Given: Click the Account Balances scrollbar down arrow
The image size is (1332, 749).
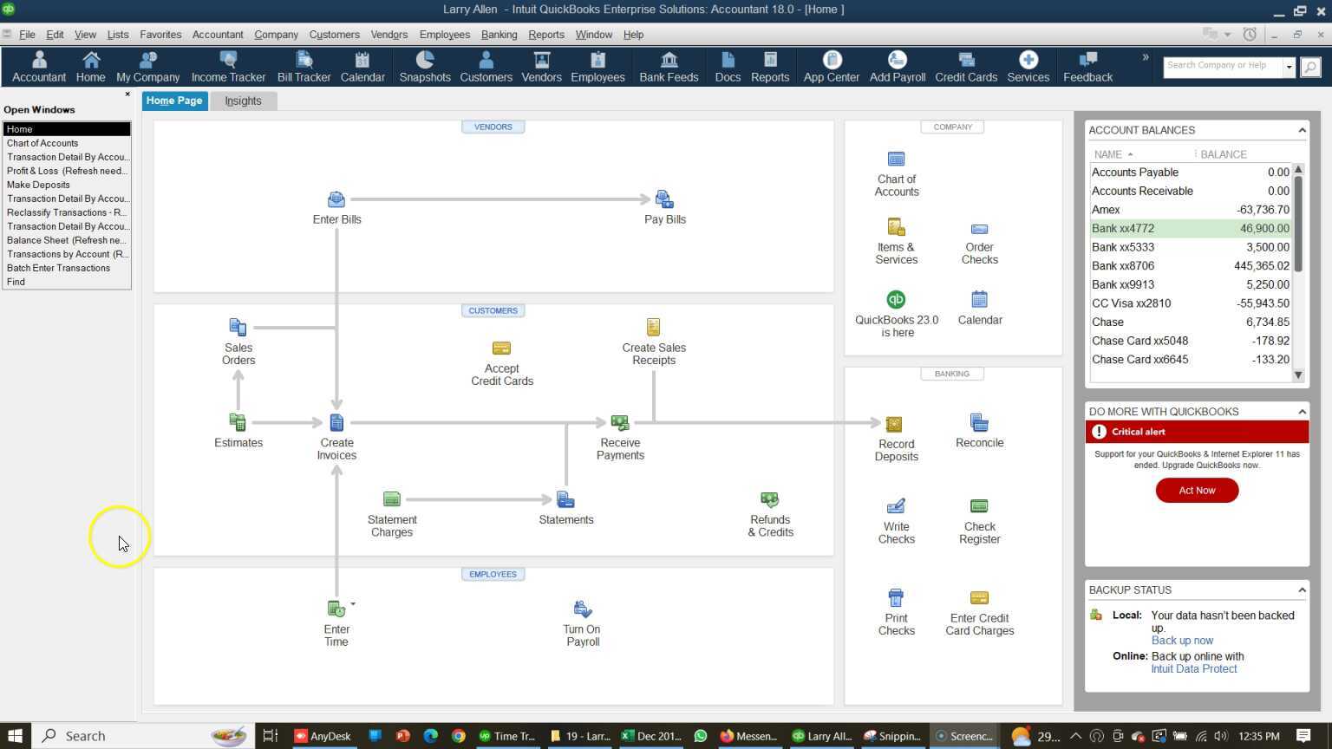Looking at the screenshot, I should click(1298, 375).
